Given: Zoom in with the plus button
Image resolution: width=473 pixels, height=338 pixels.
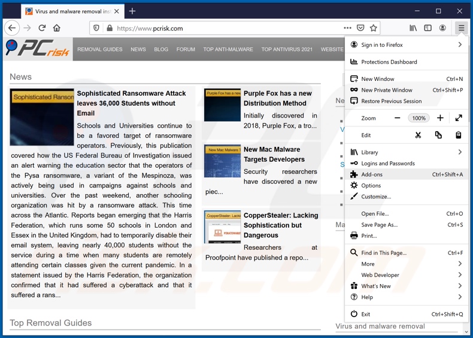Looking at the screenshot, I should tap(440, 118).
